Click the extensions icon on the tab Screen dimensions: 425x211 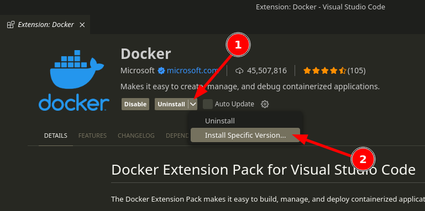coord(11,25)
